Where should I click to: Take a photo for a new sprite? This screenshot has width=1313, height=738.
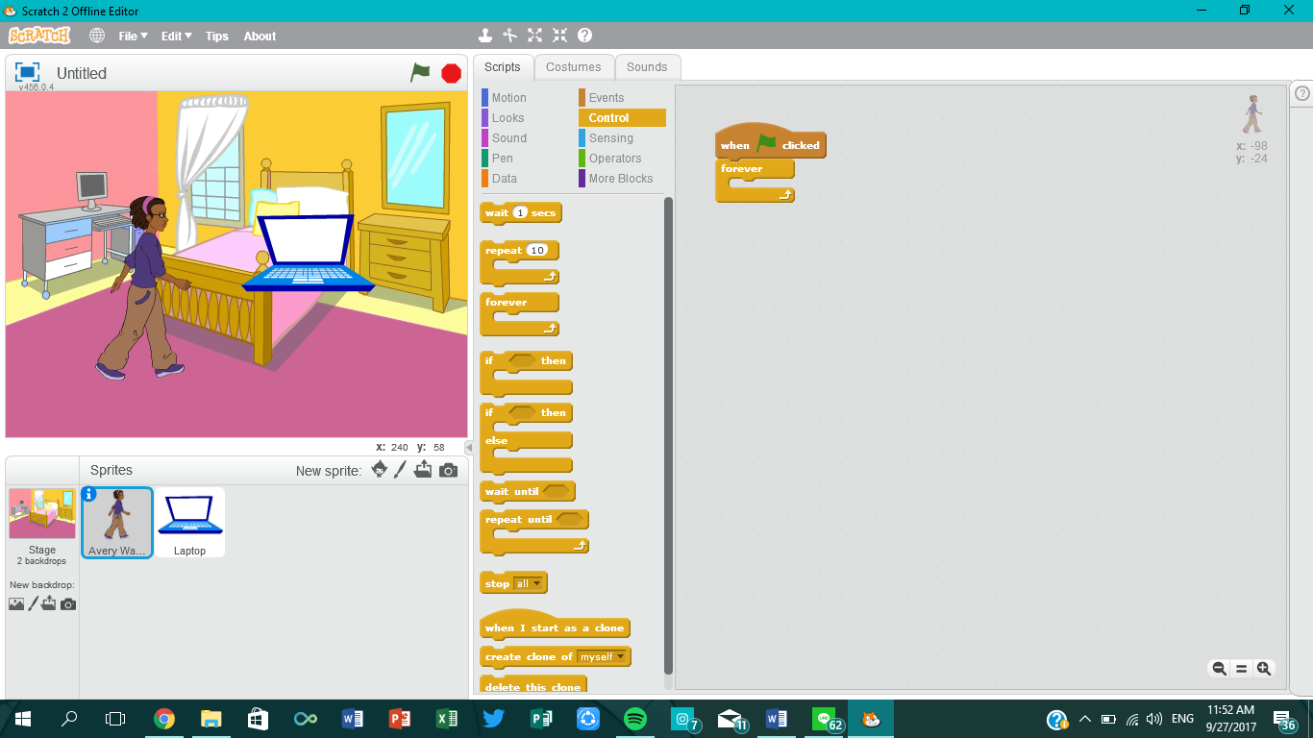(x=445, y=470)
